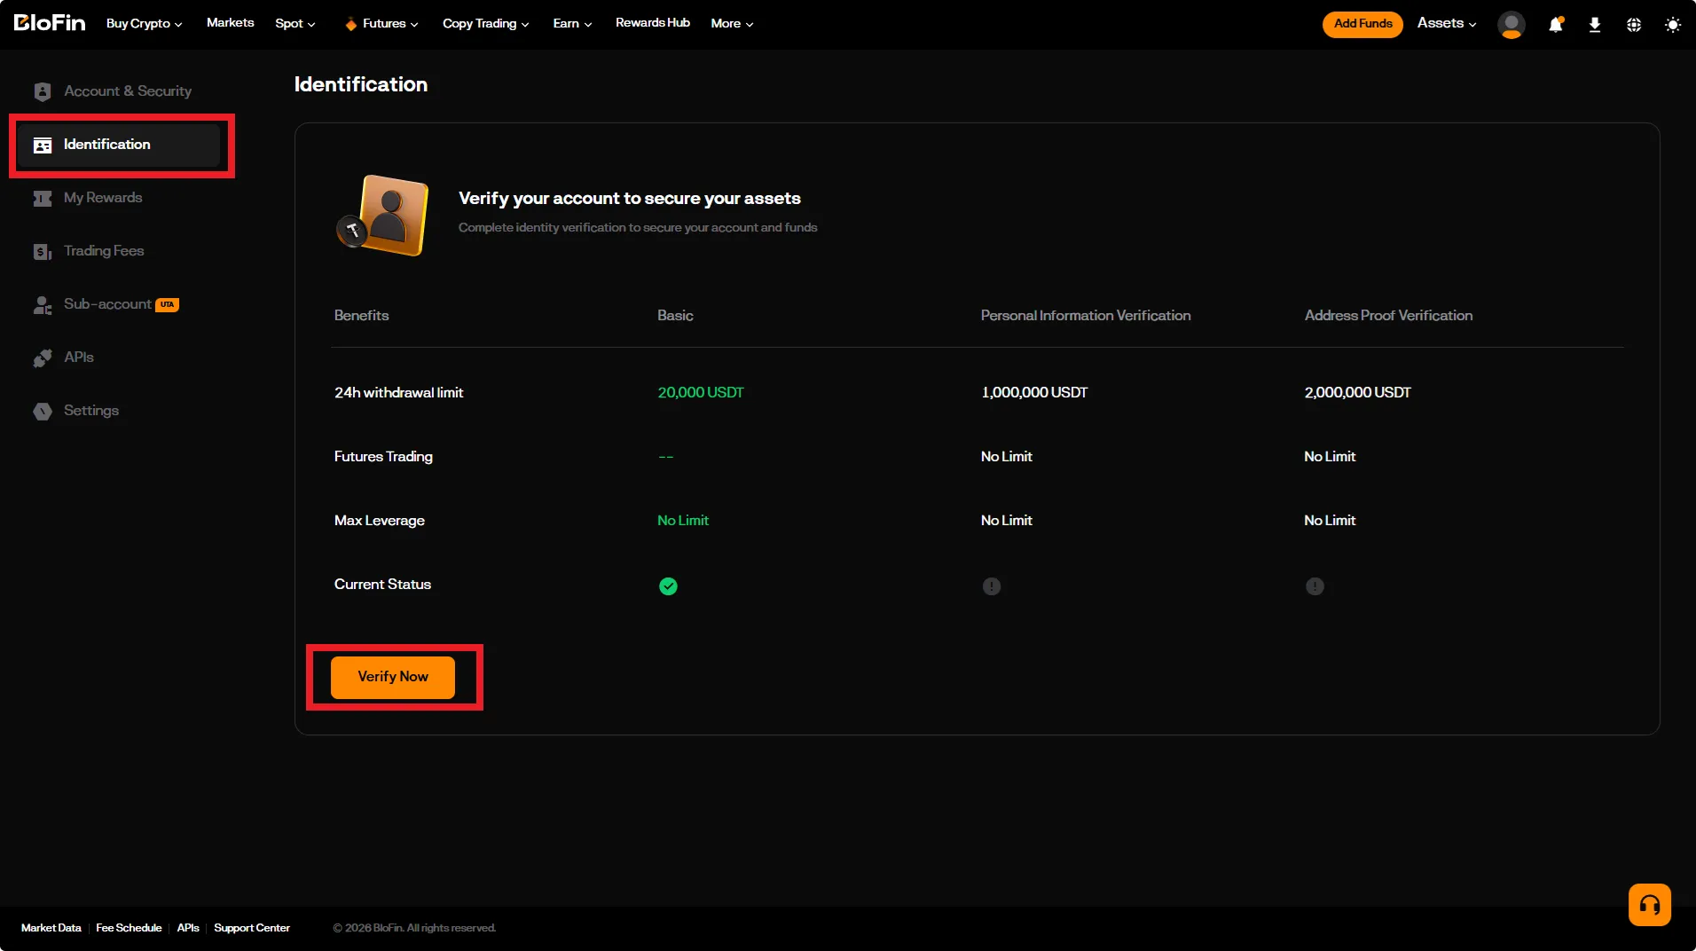Screen dimensions: 1696x951
Task: Click the Sub-account people icon
Action: click(43, 304)
